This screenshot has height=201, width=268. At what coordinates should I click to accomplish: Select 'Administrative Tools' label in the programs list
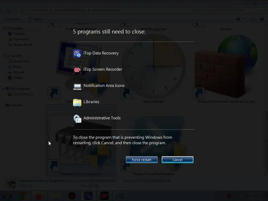point(102,118)
